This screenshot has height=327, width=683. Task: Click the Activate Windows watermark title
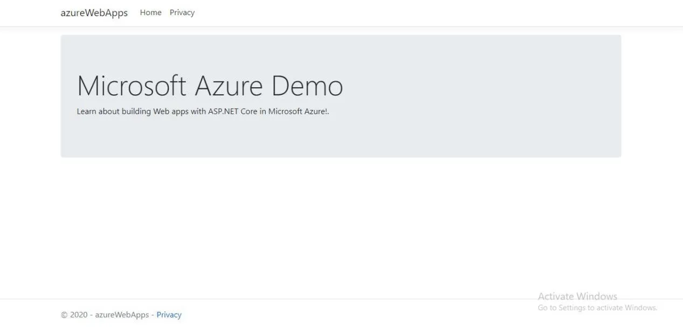[577, 296]
